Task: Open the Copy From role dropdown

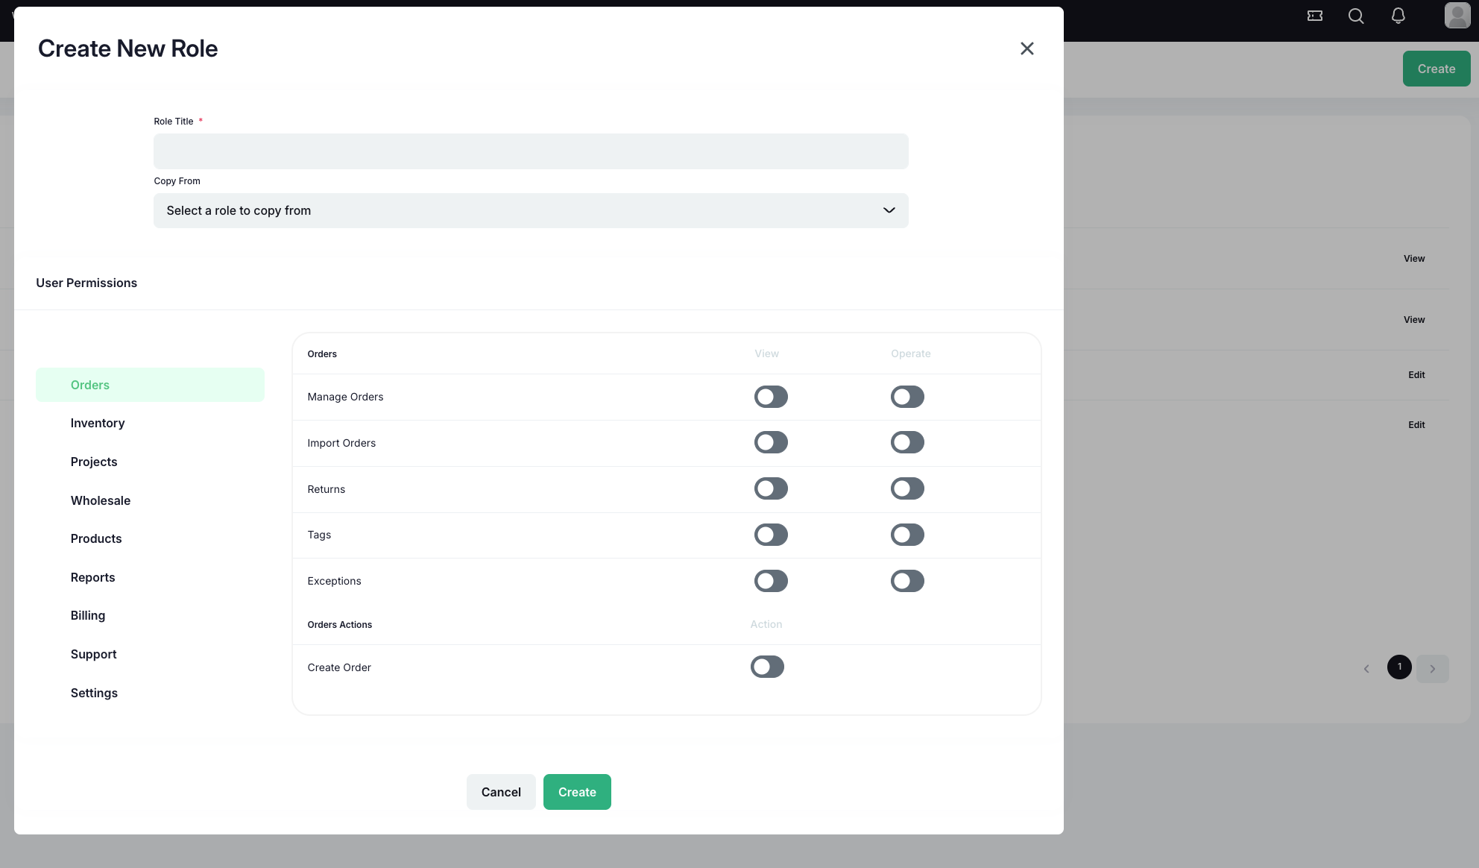Action: coord(530,211)
